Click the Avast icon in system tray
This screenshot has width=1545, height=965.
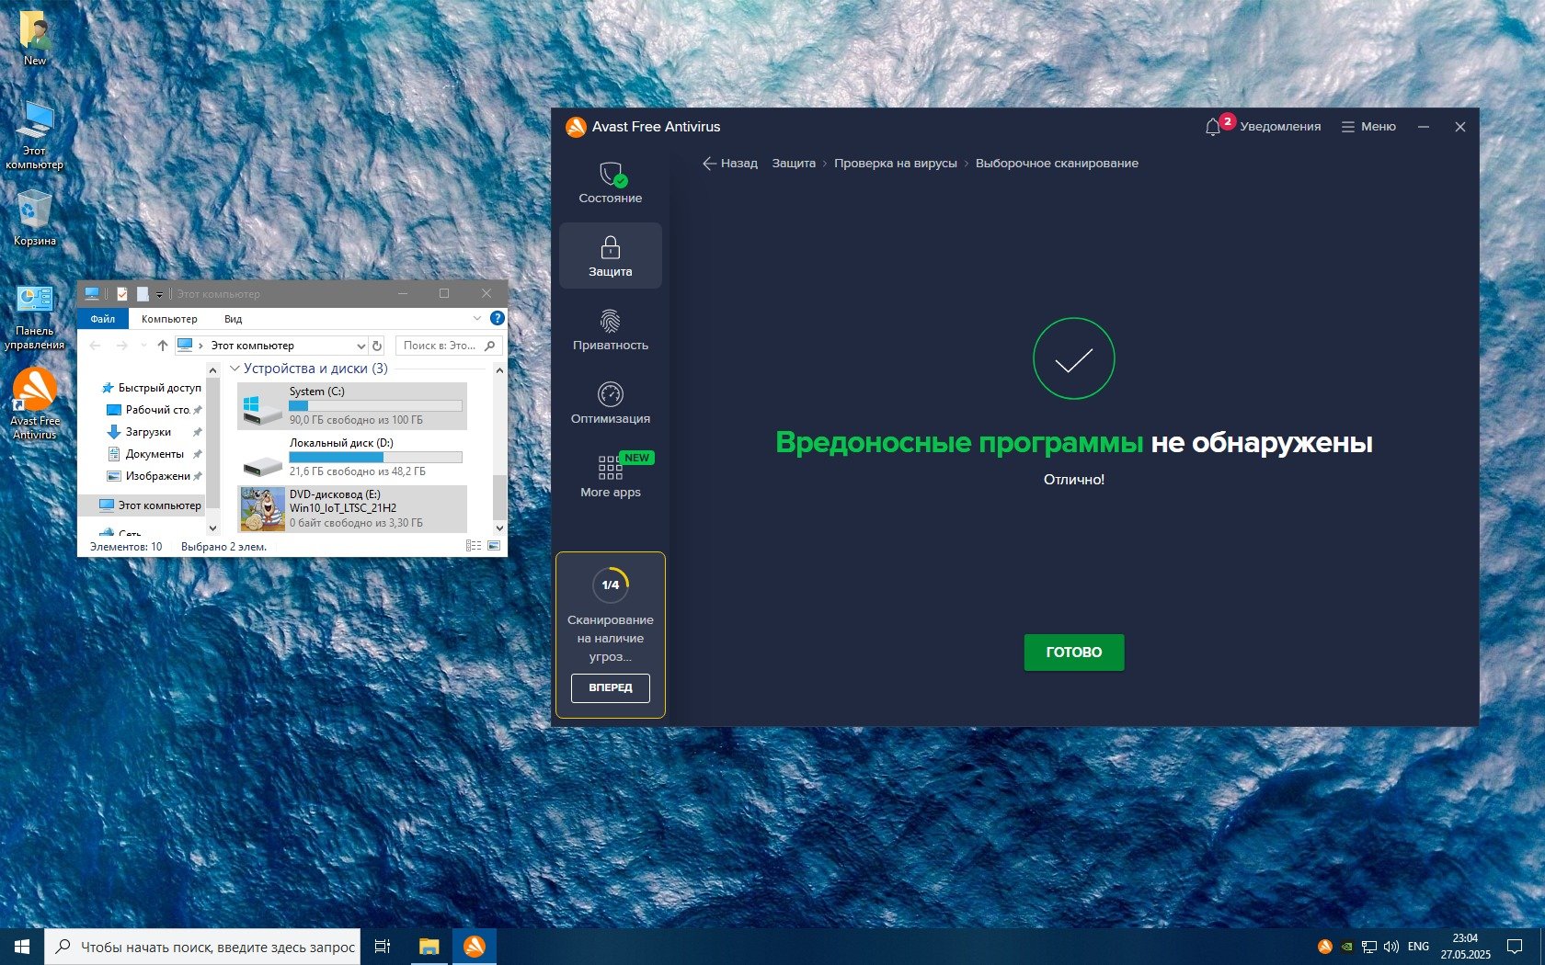tap(1324, 947)
